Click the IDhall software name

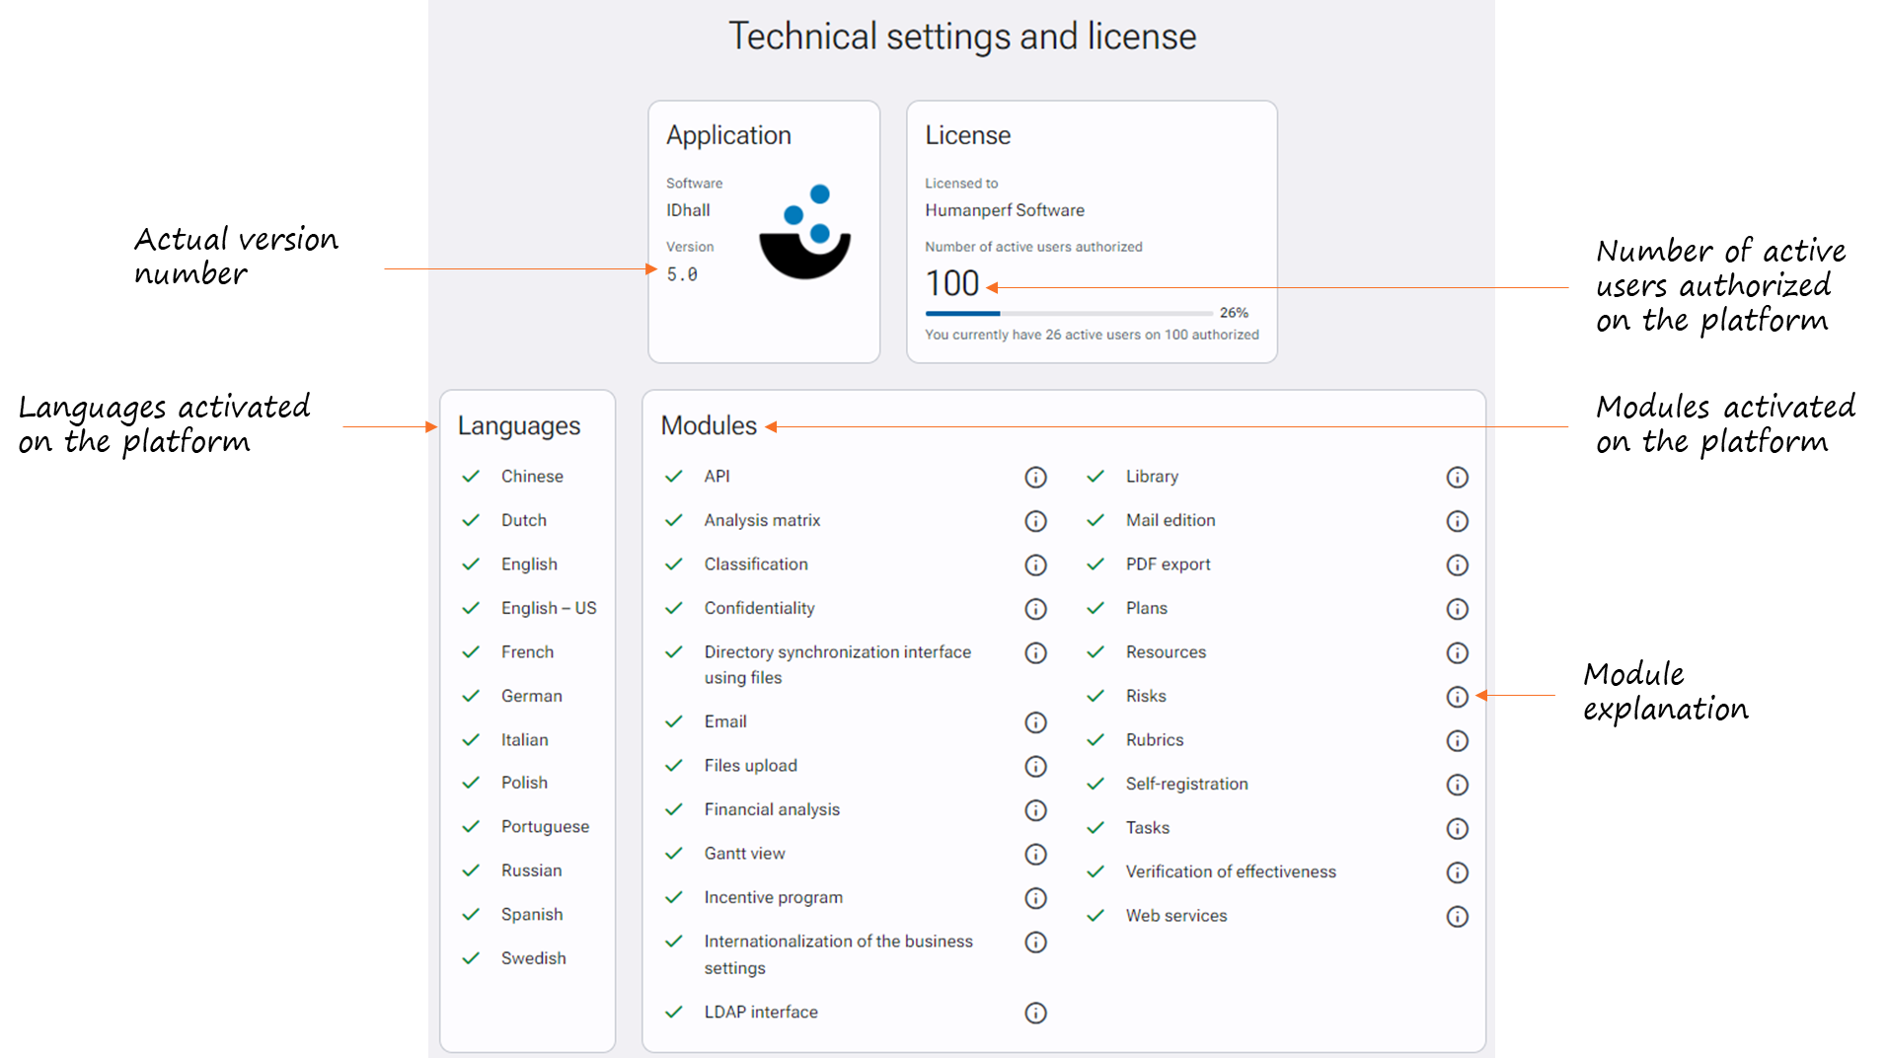(x=688, y=210)
